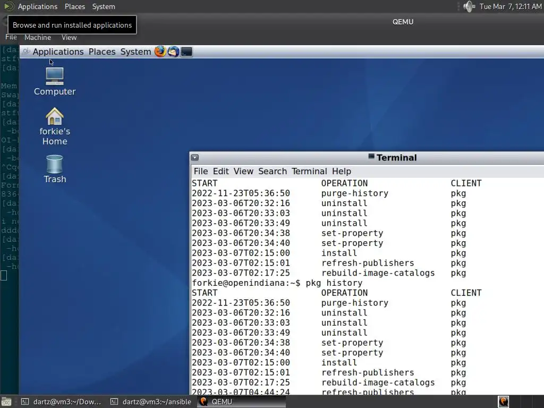Open the QEMU window View menu
This screenshot has width=544, height=408.
tap(69, 37)
